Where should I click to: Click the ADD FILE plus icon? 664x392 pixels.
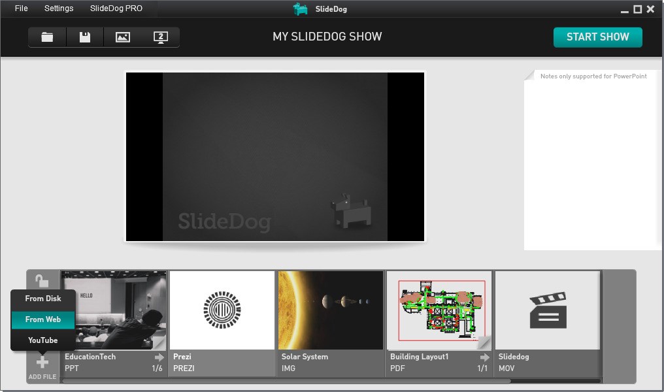pyautogui.click(x=42, y=362)
